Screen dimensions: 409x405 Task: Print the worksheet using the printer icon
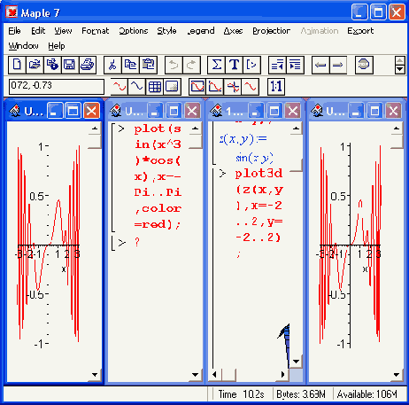tap(88, 65)
